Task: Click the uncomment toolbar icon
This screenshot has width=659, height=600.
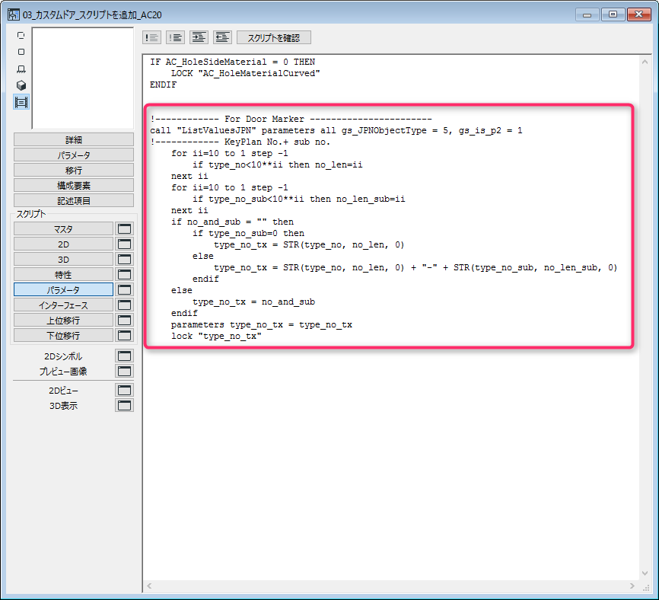Action: pos(175,37)
